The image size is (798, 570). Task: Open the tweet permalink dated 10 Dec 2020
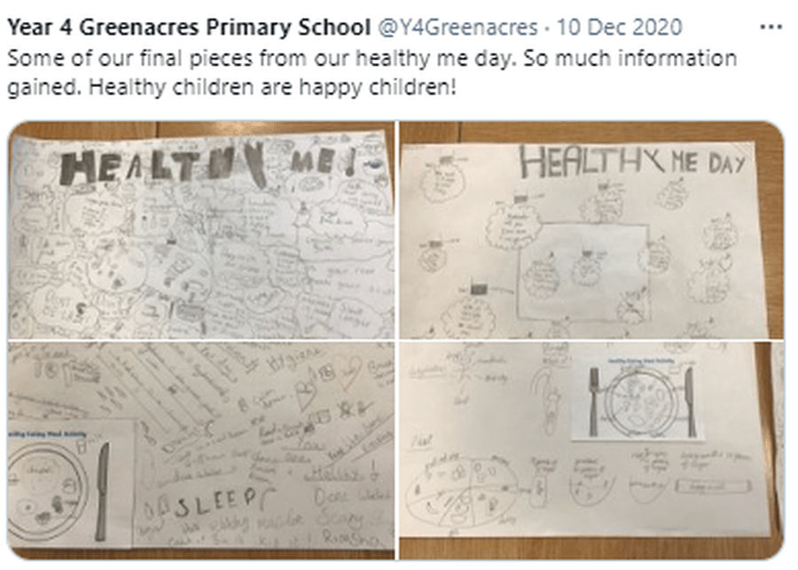click(x=619, y=27)
